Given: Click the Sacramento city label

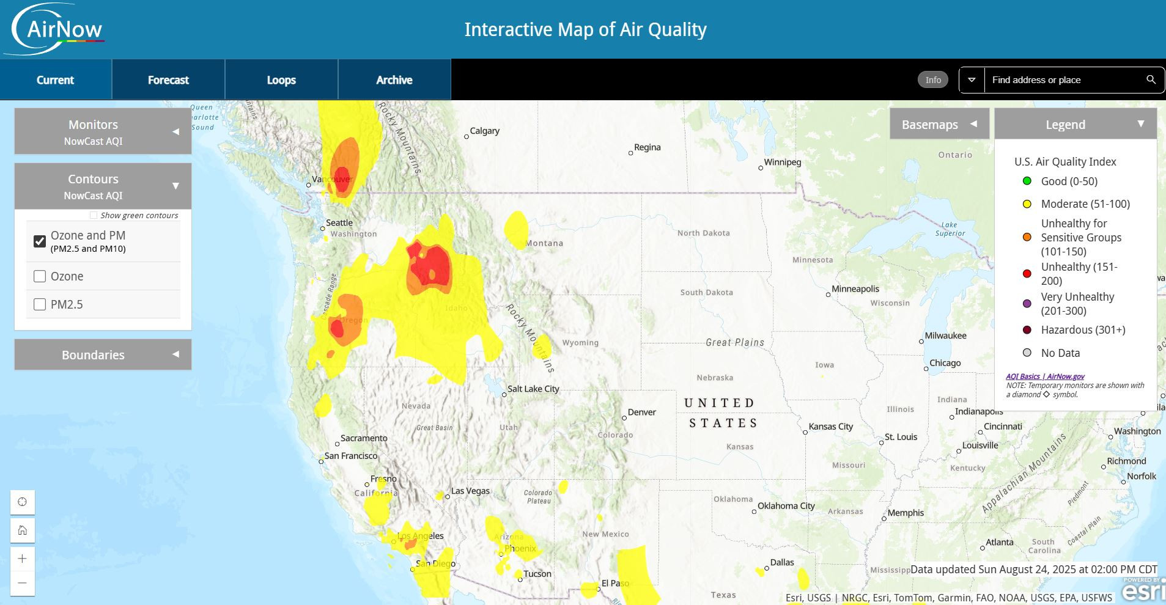Looking at the screenshot, I should pos(364,438).
